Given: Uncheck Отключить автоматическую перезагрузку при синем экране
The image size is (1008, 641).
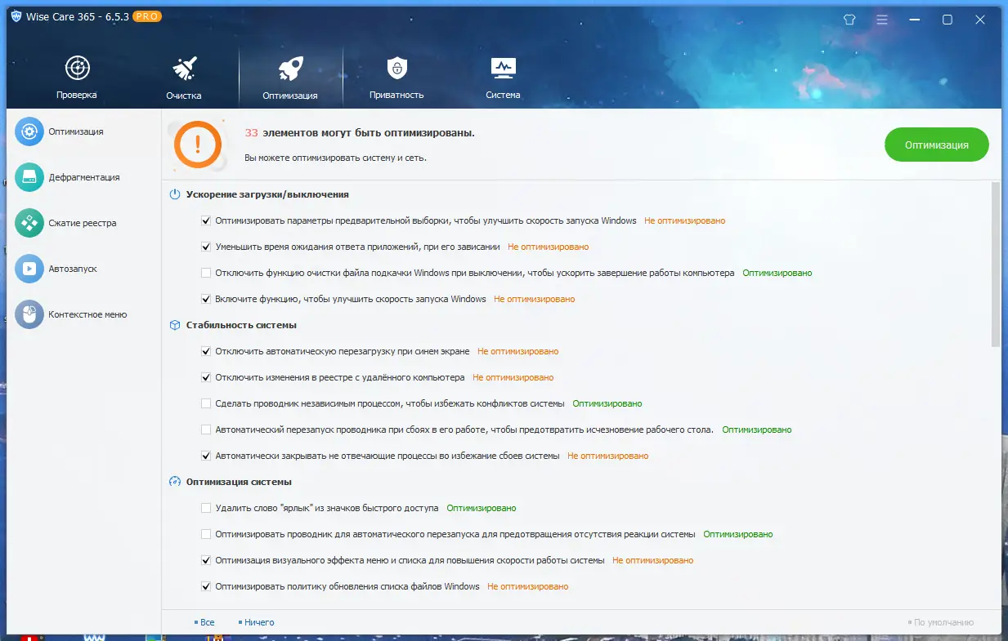Looking at the screenshot, I should (x=206, y=351).
